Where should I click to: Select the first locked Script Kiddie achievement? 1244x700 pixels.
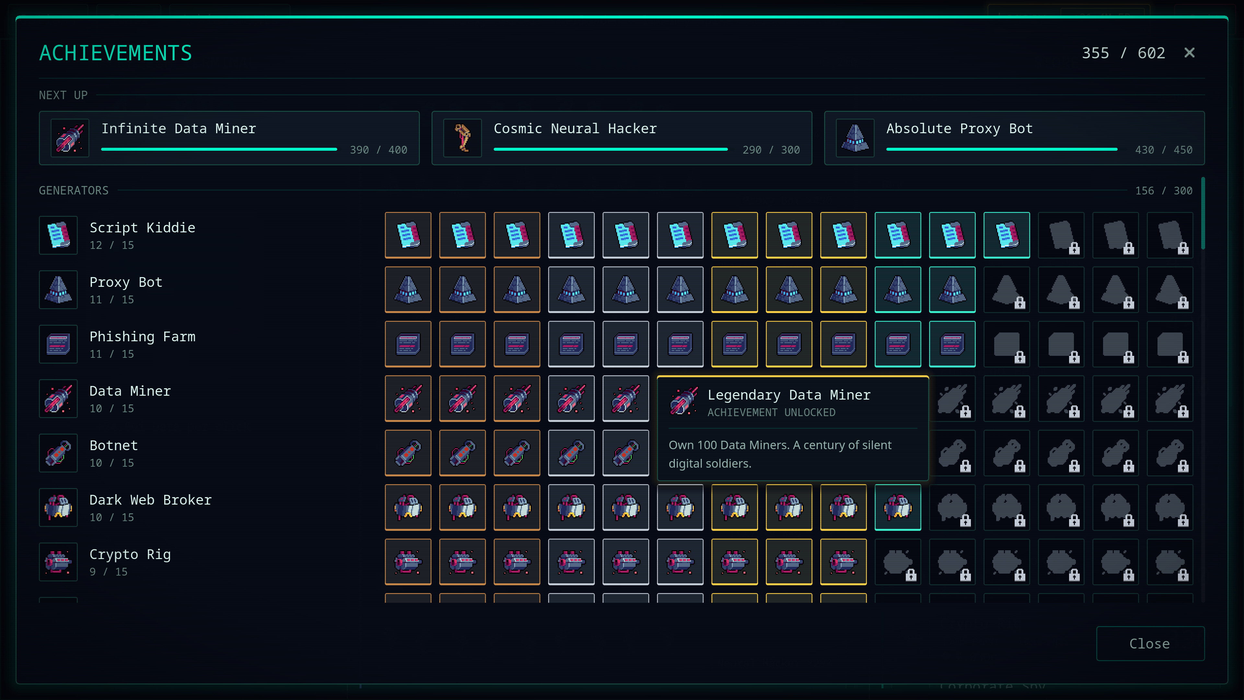pos(1062,235)
